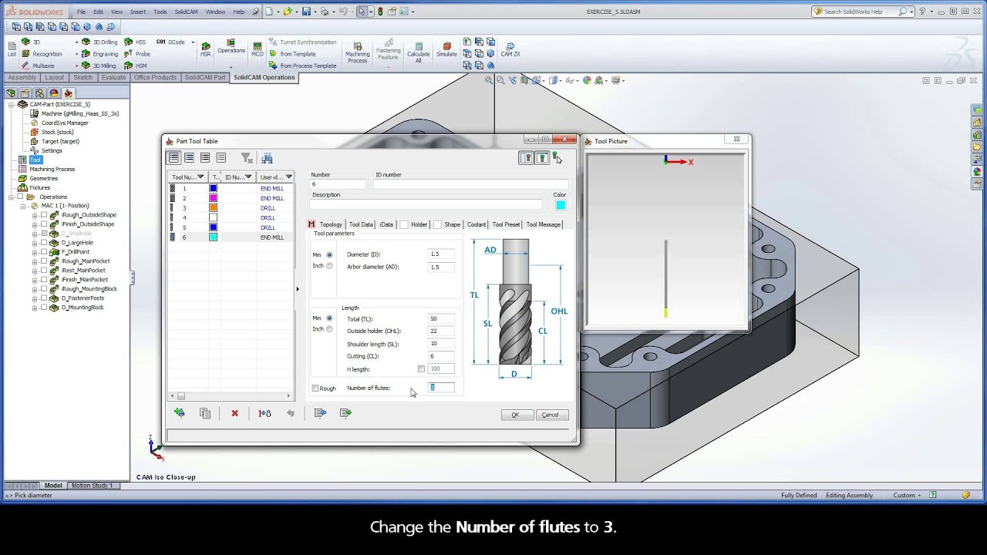
Task: Click the clear filter funnel icon
Action: [247, 158]
